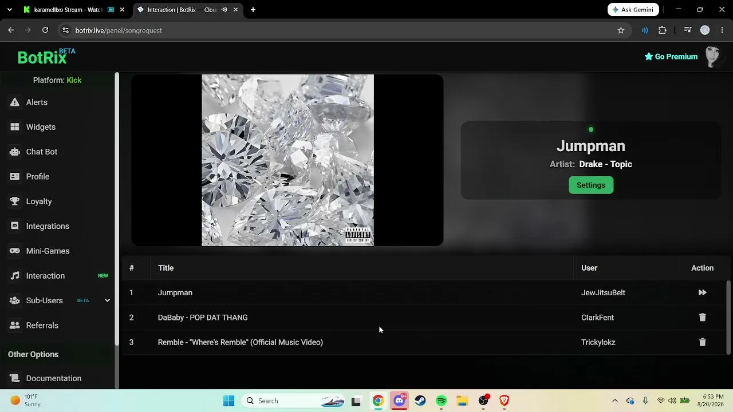Open Mini-Games from the sidebar
The height and width of the screenshot is (412, 733).
(48, 251)
